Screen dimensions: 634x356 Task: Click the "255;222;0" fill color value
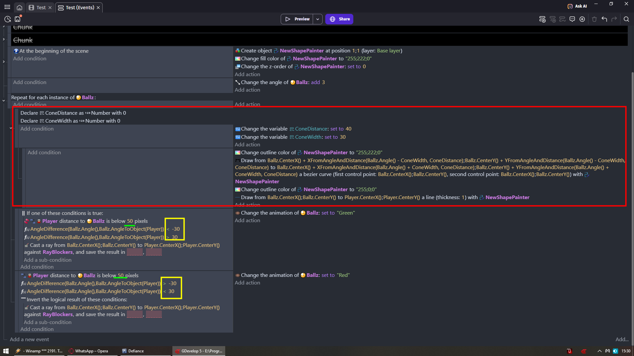coord(359,58)
